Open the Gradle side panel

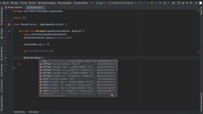(201, 11)
